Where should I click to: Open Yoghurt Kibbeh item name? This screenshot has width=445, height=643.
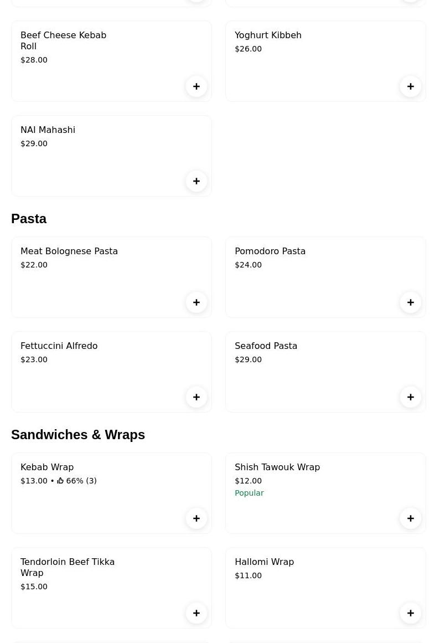pyautogui.click(x=268, y=35)
